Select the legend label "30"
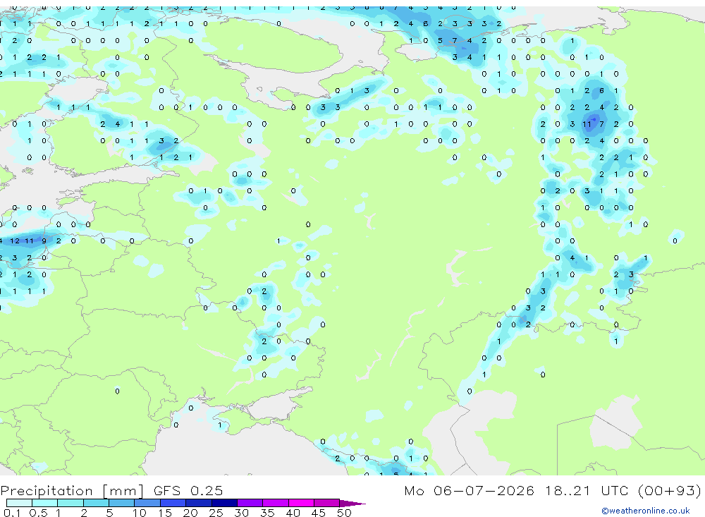The width and height of the screenshot is (705, 517). tap(242, 513)
